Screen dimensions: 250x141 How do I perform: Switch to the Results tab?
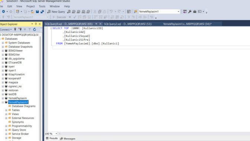click(x=52, y=138)
